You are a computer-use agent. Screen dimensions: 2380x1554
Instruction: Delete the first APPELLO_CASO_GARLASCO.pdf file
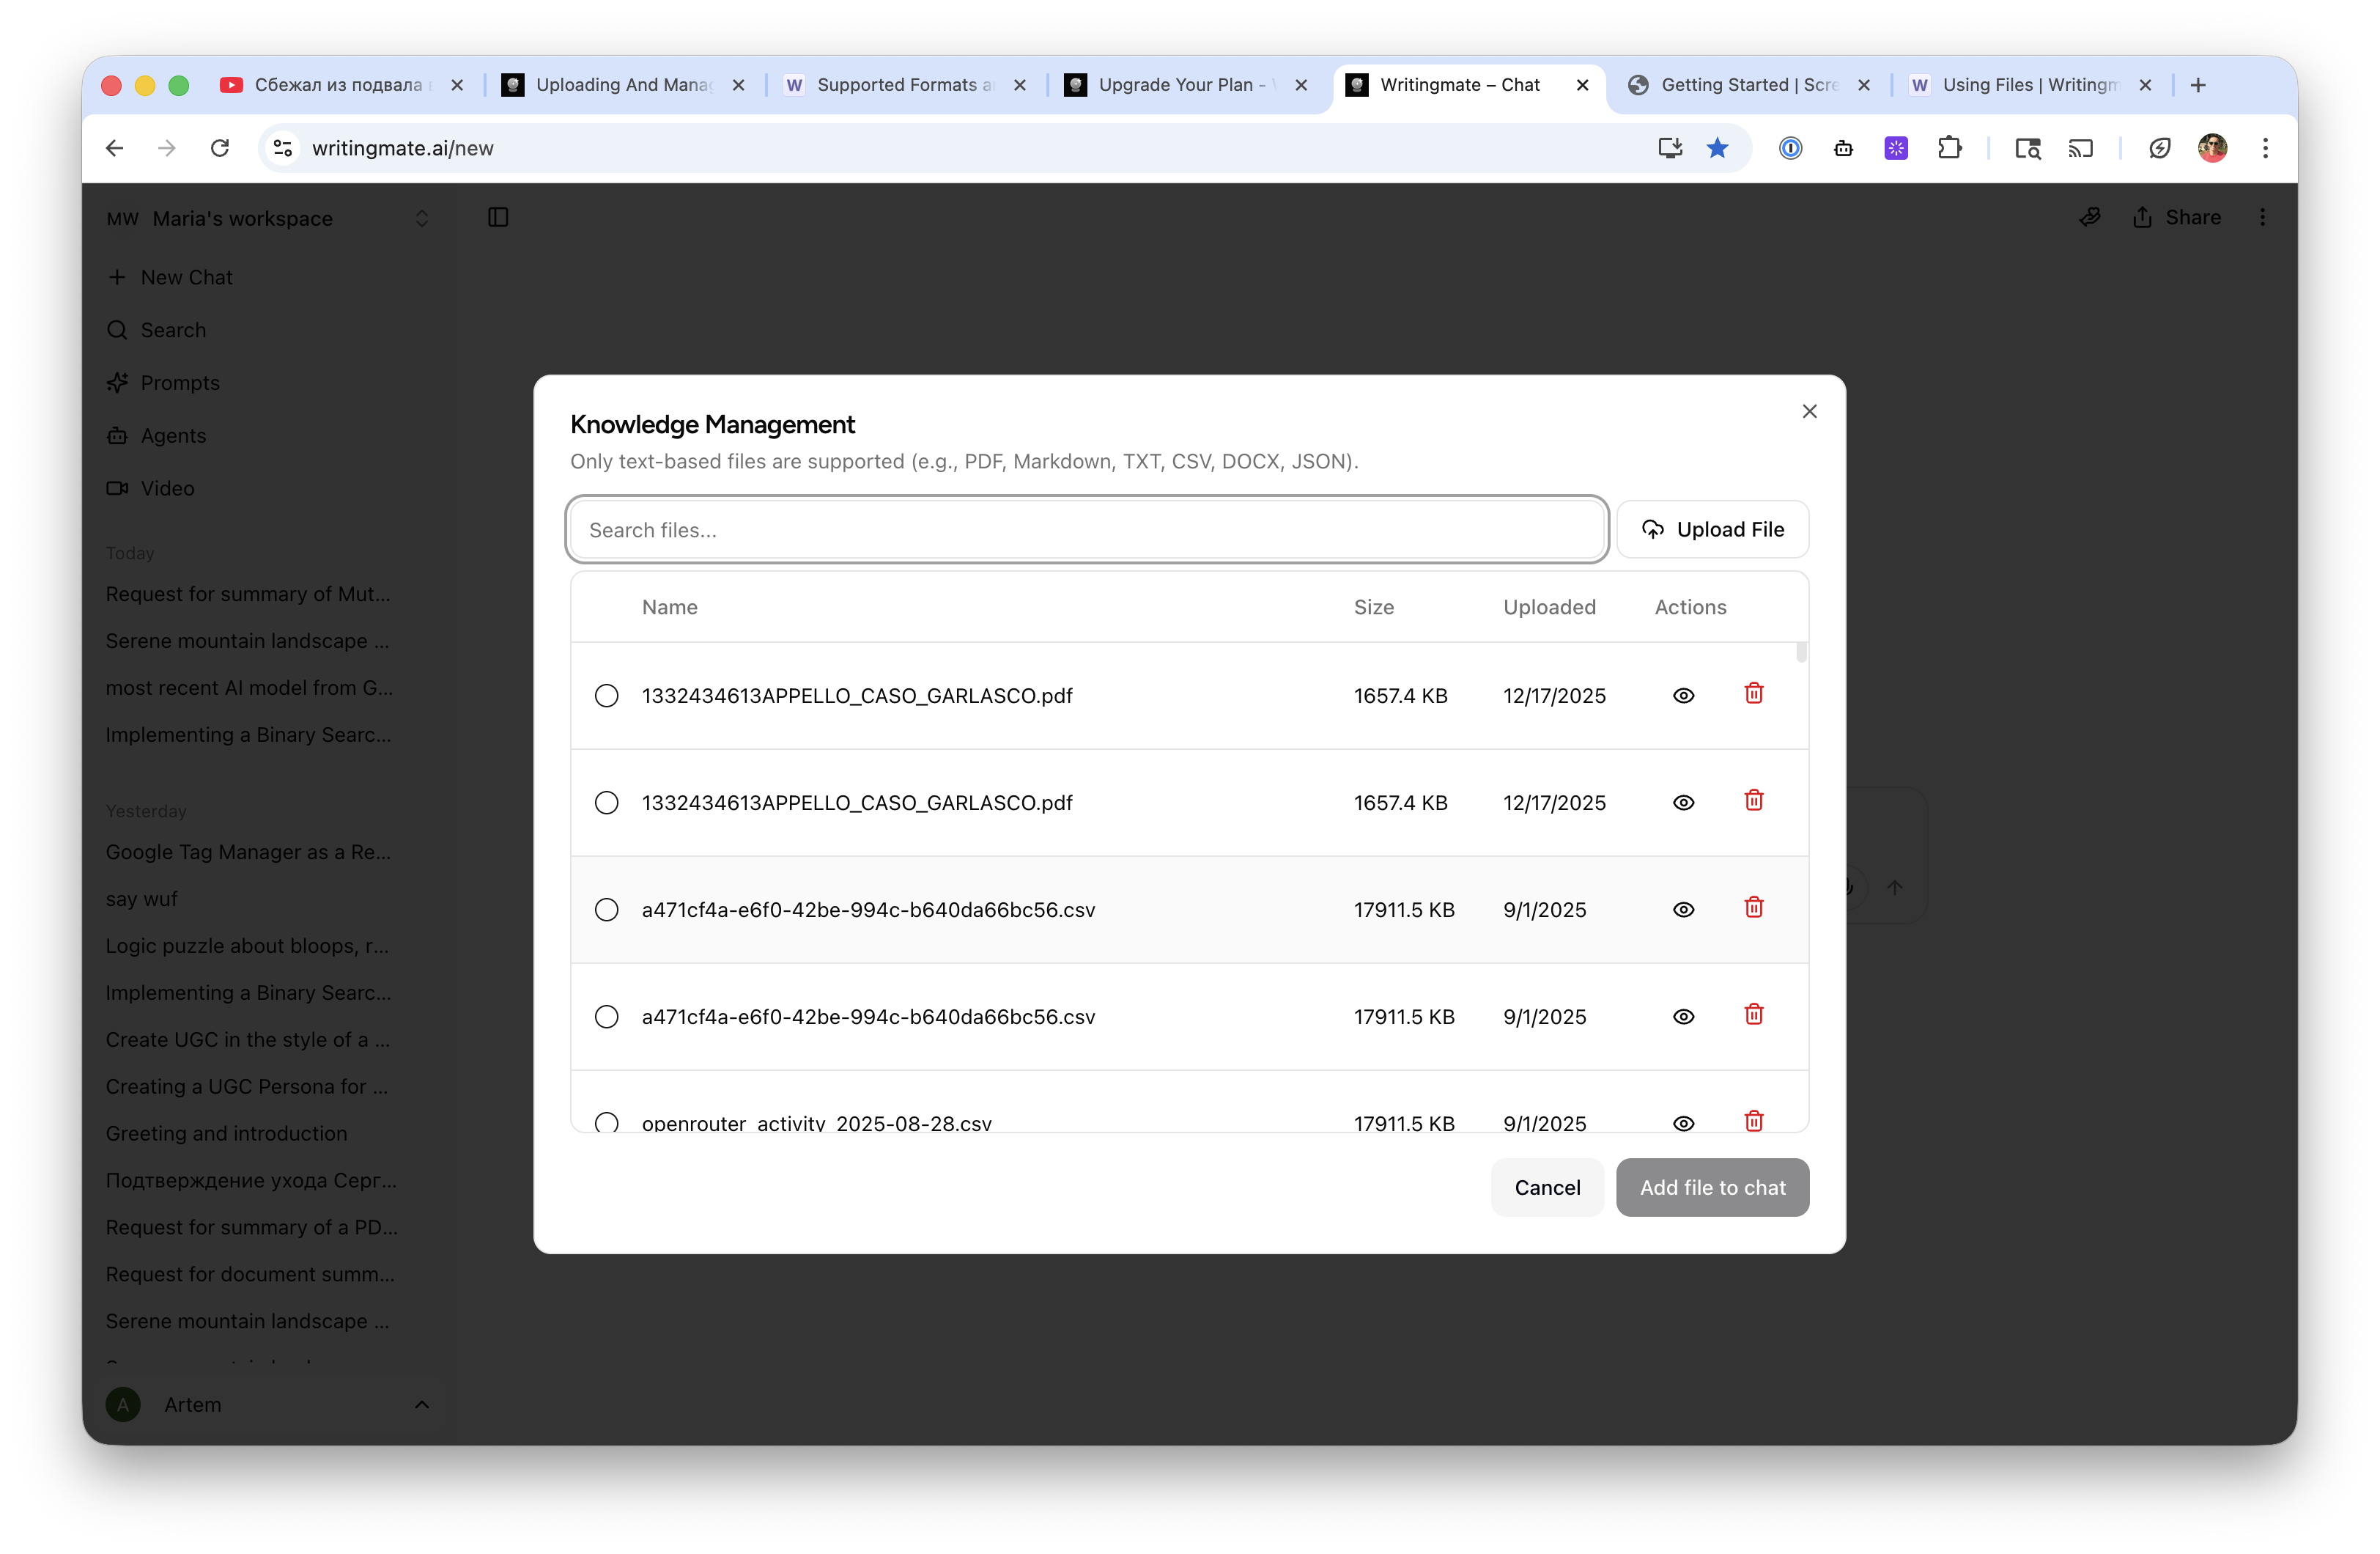pos(1753,693)
